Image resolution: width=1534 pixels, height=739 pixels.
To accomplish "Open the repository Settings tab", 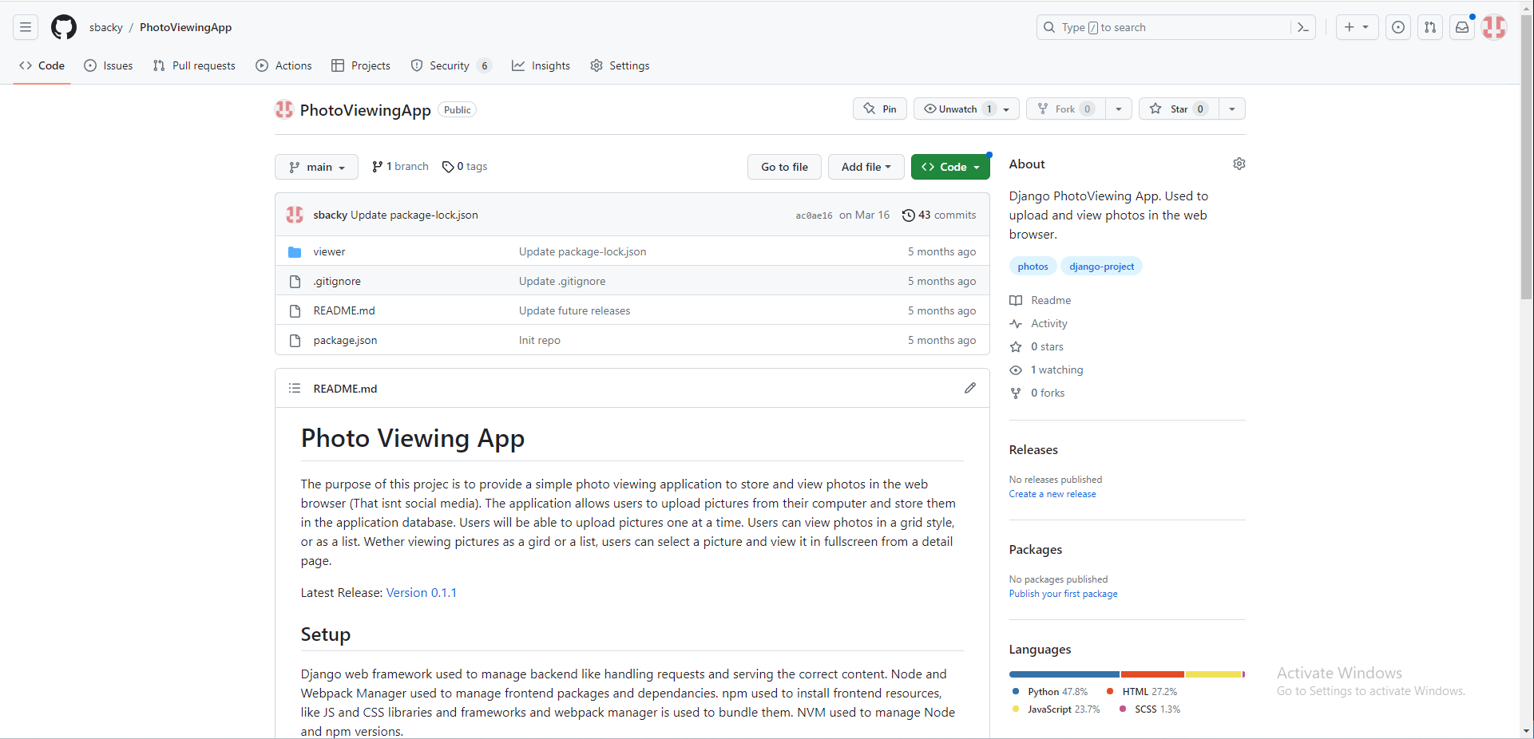I will (x=620, y=65).
